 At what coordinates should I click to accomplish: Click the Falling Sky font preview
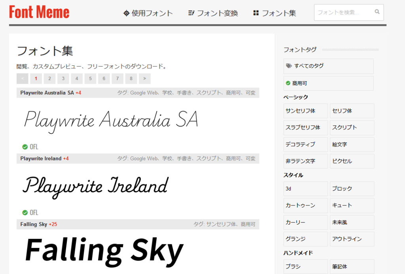coord(104,251)
